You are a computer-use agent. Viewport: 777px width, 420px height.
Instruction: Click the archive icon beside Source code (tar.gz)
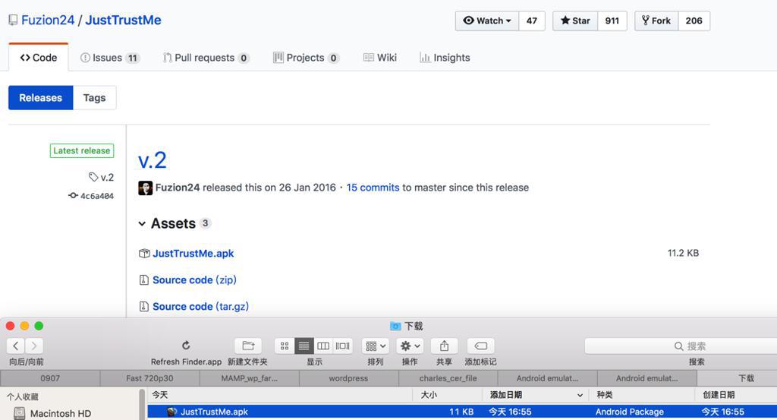(x=143, y=306)
